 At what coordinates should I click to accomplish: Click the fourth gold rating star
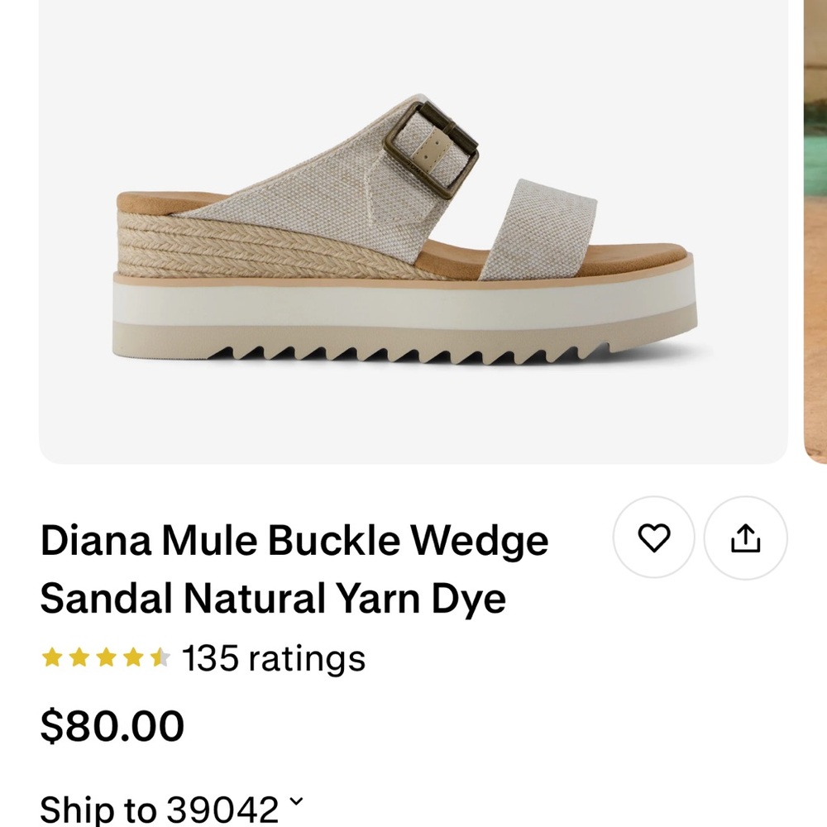(x=132, y=657)
